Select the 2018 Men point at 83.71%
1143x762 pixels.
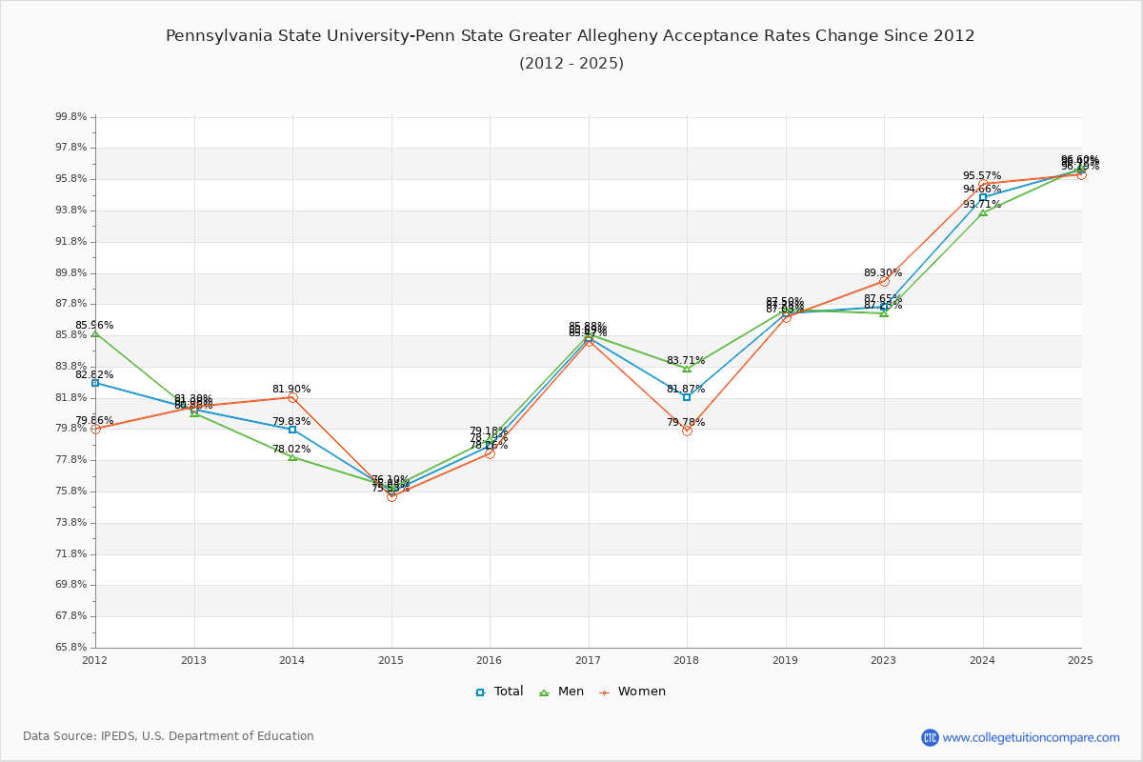pyautogui.click(x=687, y=369)
